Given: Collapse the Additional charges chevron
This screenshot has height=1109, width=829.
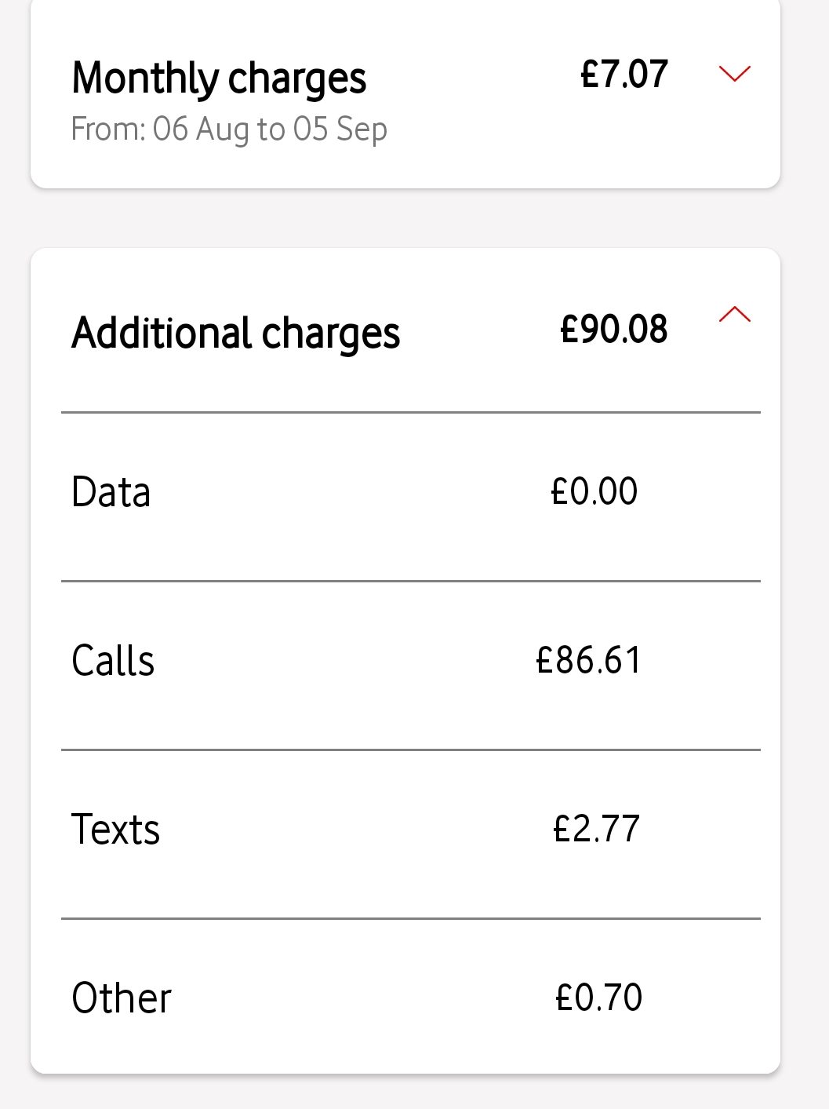Looking at the screenshot, I should coord(735,316).
